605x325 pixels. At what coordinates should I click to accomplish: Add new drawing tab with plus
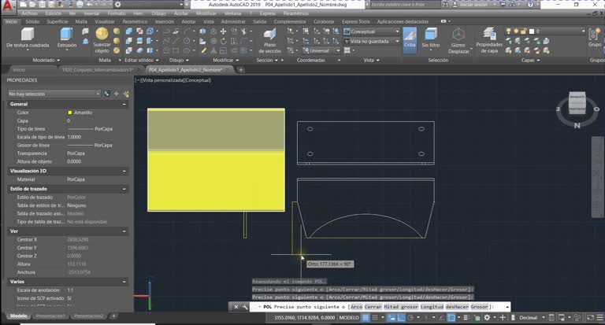click(241, 70)
